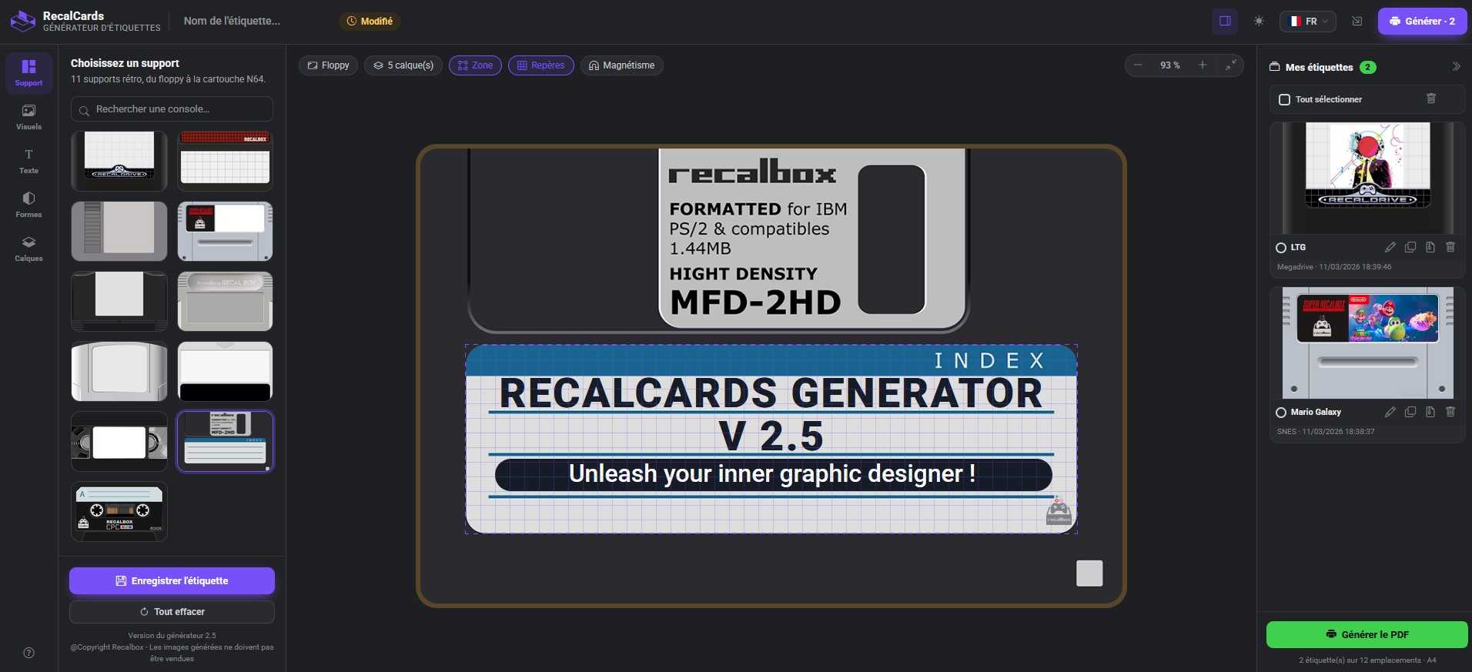The height and width of the screenshot is (672, 1472).
Task: Select the 'INDEX' text on the floppy label
Action: coord(989,360)
